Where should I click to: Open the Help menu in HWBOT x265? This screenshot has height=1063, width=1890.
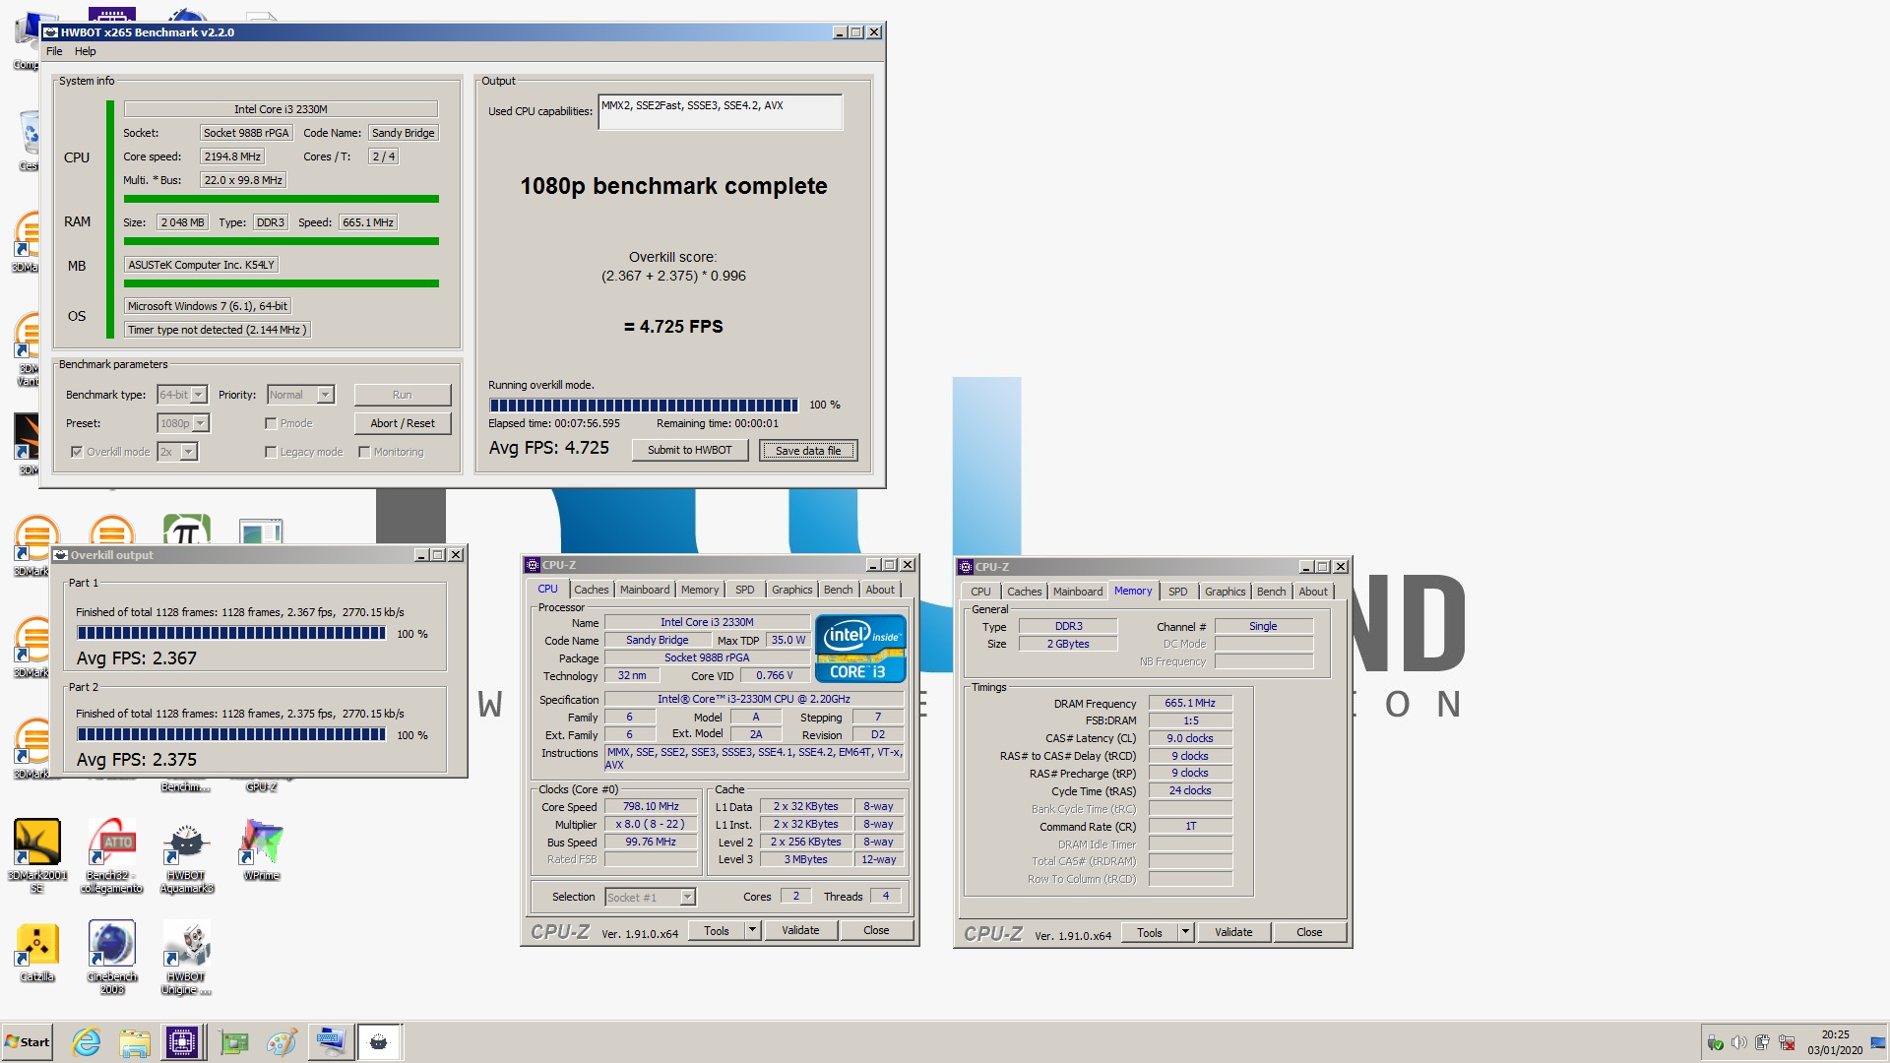point(86,51)
